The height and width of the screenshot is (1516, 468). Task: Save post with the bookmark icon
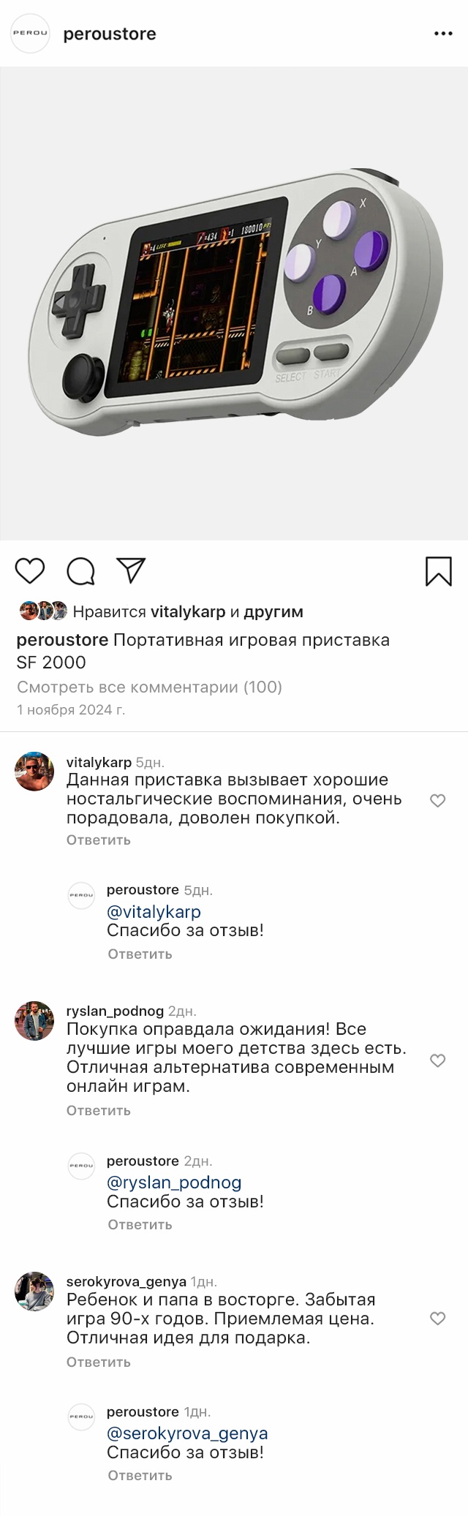click(439, 571)
